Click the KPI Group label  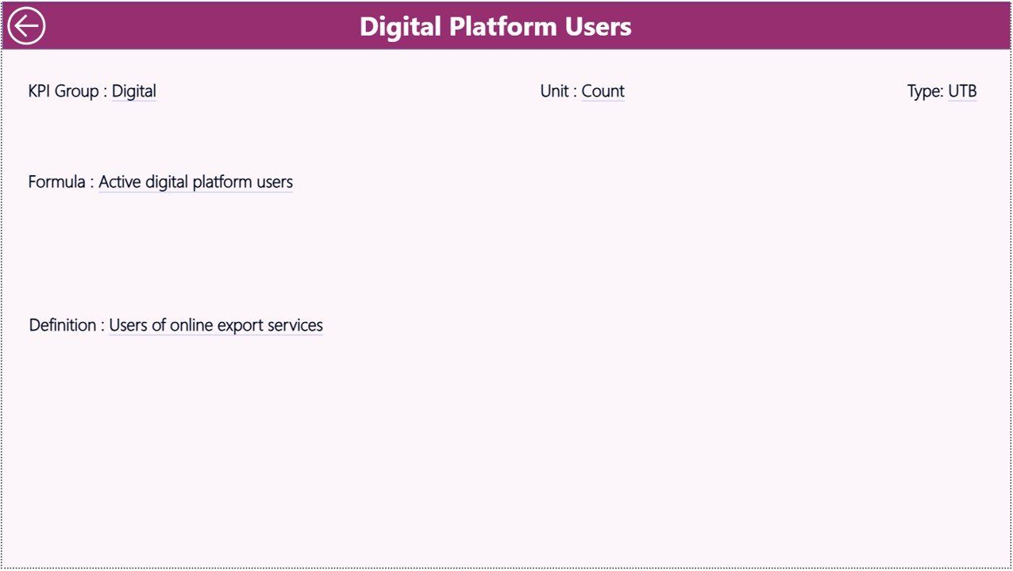(x=67, y=91)
